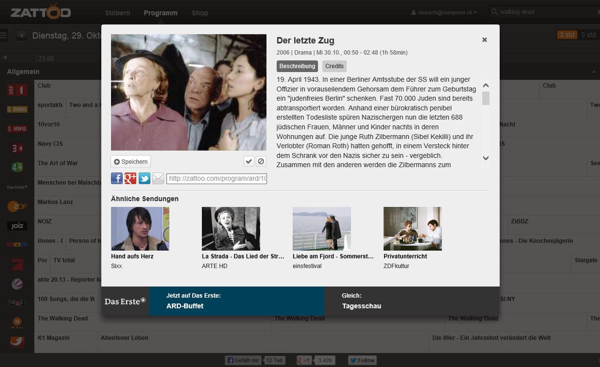Viewport: 600px width, 367px height.
Task: Select the joiz channel icon
Action: pyautogui.click(x=17, y=226)
